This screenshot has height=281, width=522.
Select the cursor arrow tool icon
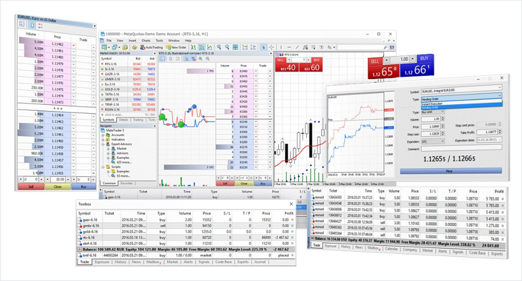pyautogui.click(x=263, y=47)
